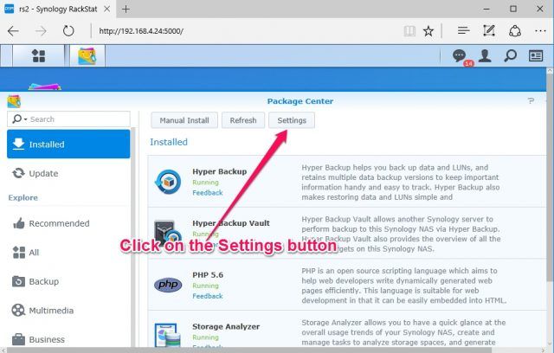Open reading view book icon
The width and height of the screenshot is (554, 353).
tap(409, 31)
